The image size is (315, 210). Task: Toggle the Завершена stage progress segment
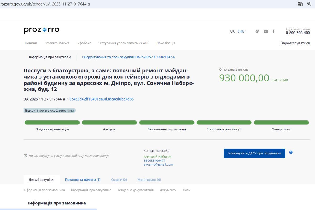pyautogui.click(x=281, y=122)
